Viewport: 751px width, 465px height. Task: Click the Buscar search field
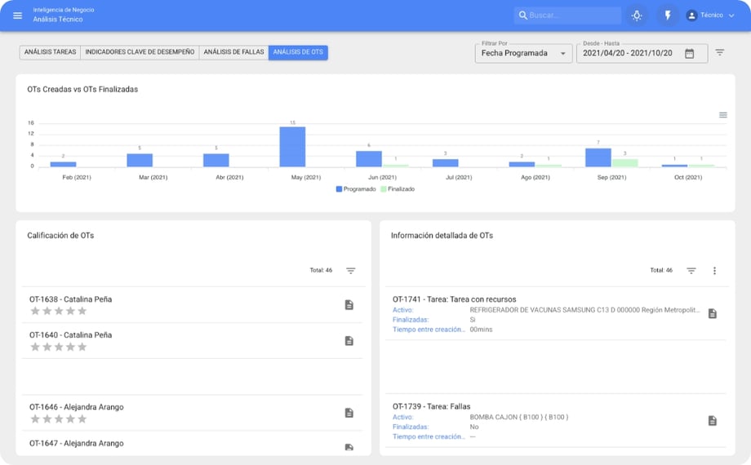567,15
